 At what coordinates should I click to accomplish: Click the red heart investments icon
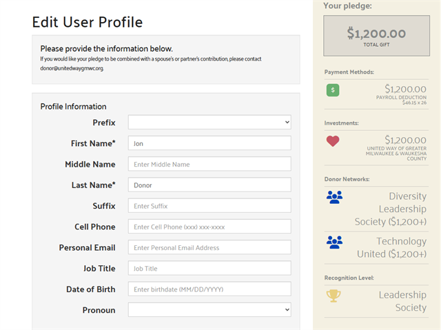click(333, 141)
